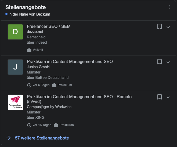Bookmark the Freelancer SEO / SEM job
Image resolution: width=177 pixels, height=147 pixels.
coord(159,27)
